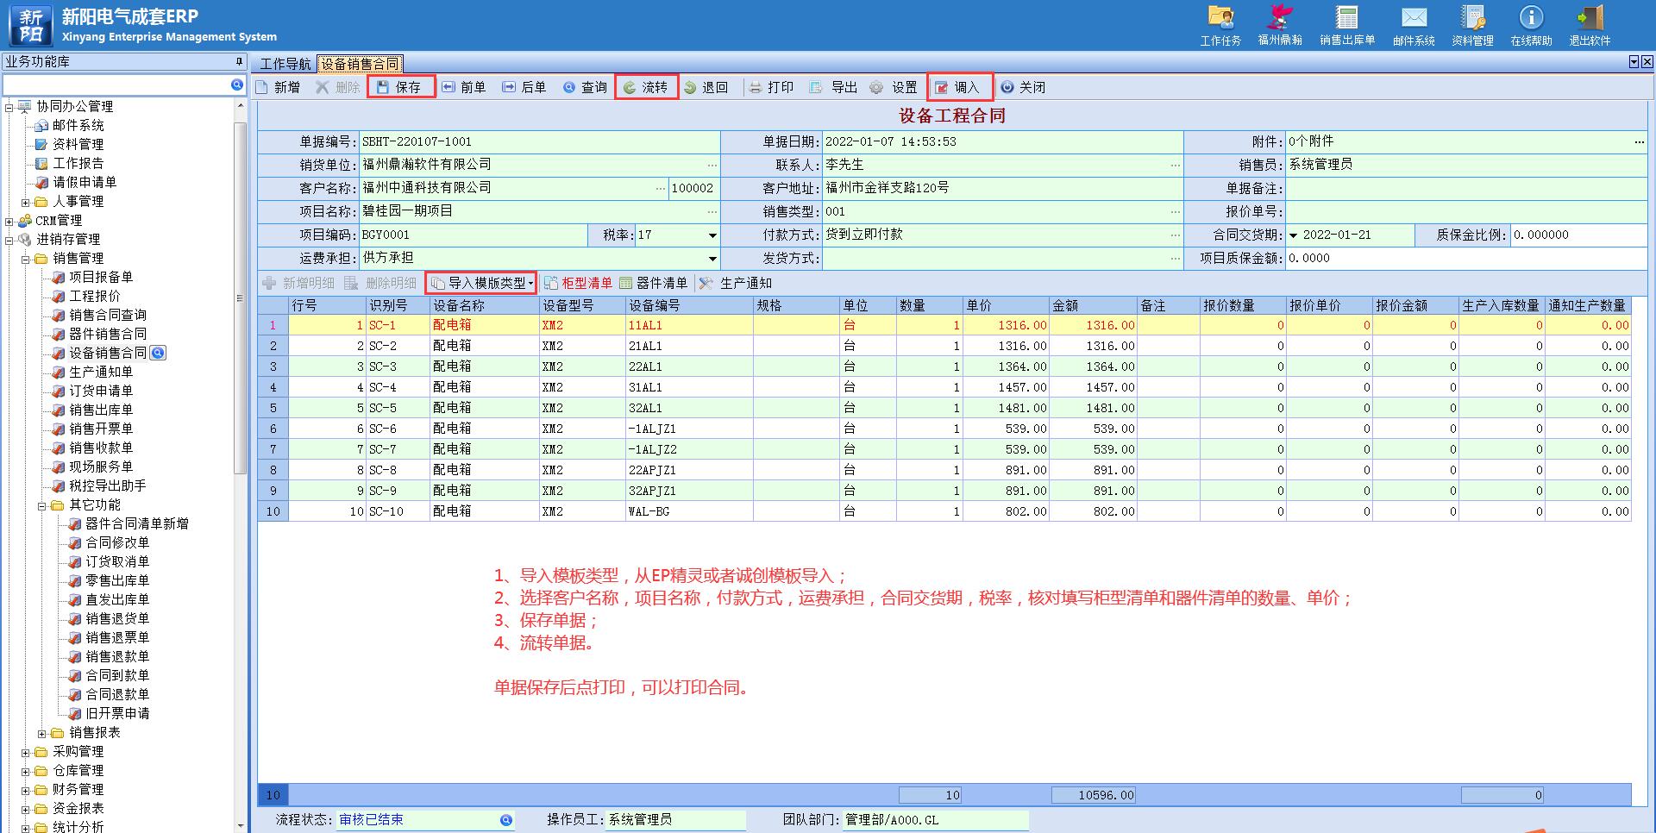Image resolution: width=1656 pixels, height=833 pixels.
Task: Collapse the 进销存管理 tree node
Action: (9, 240)
